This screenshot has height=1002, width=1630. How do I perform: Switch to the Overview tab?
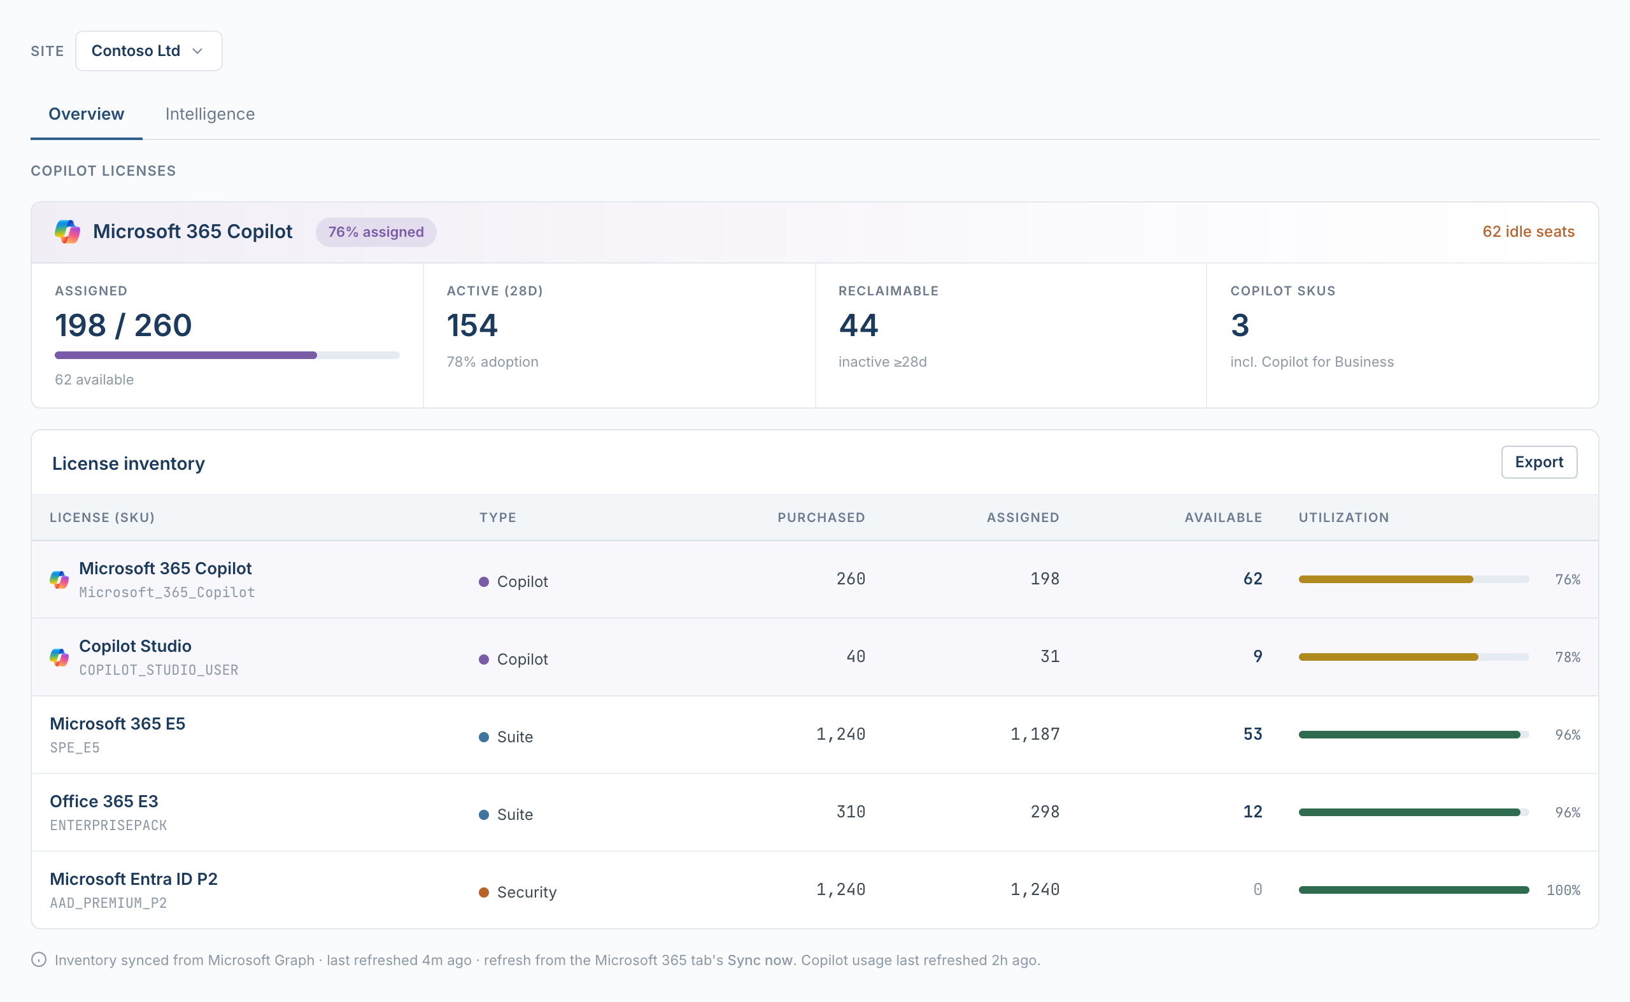point(86,114)
